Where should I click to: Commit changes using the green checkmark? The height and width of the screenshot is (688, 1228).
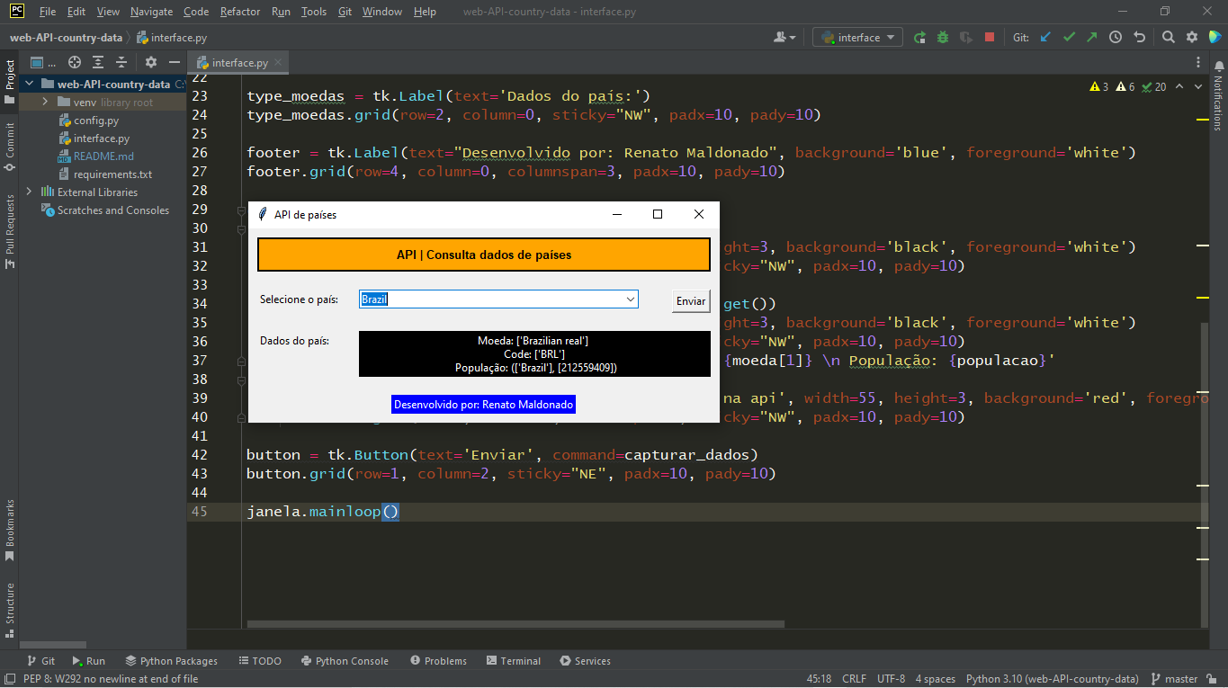click(x=1069, y=38)
